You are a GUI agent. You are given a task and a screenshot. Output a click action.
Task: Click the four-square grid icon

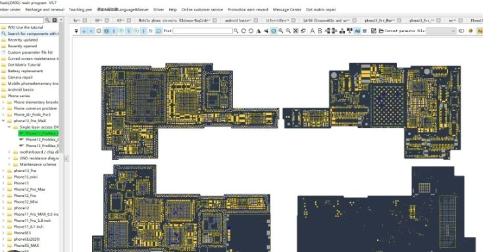[x=365, y=31]
